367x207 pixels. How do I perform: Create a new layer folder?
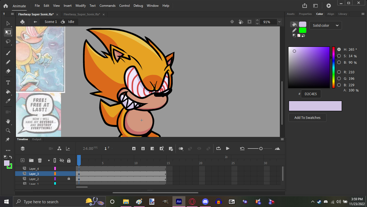[x=31, y=160]
